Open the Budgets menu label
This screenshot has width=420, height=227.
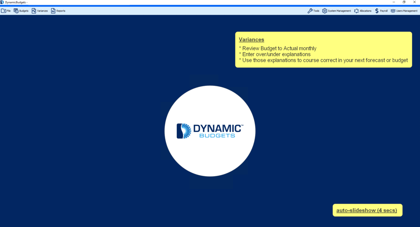click(x=24, y=11)
